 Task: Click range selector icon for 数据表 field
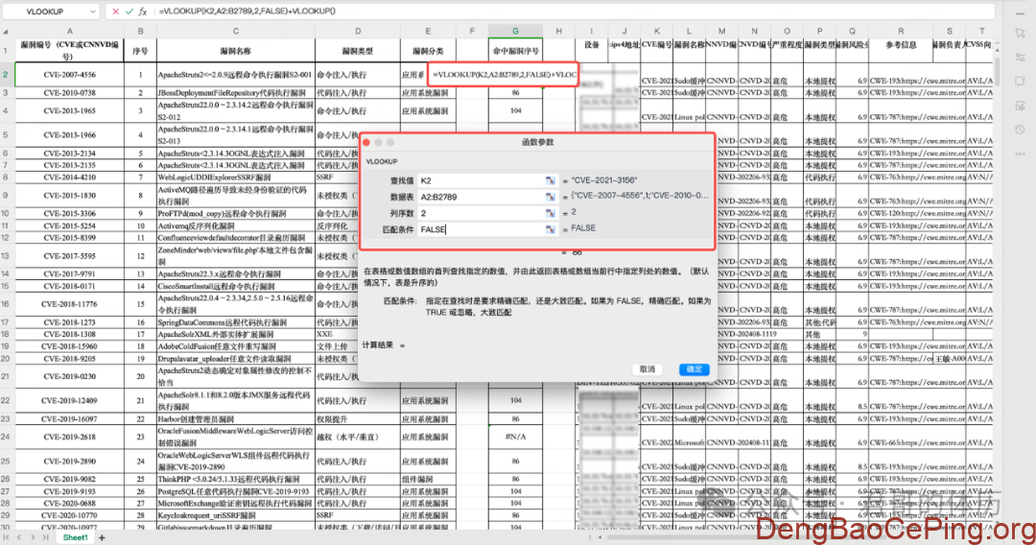tap(551, 197)
